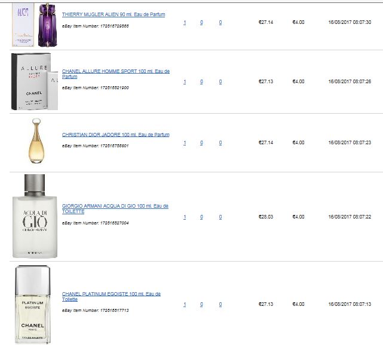Open CHANEL PLATINUM EGOISTE listing link
This screenshot has height=346, width=383.
111,296
